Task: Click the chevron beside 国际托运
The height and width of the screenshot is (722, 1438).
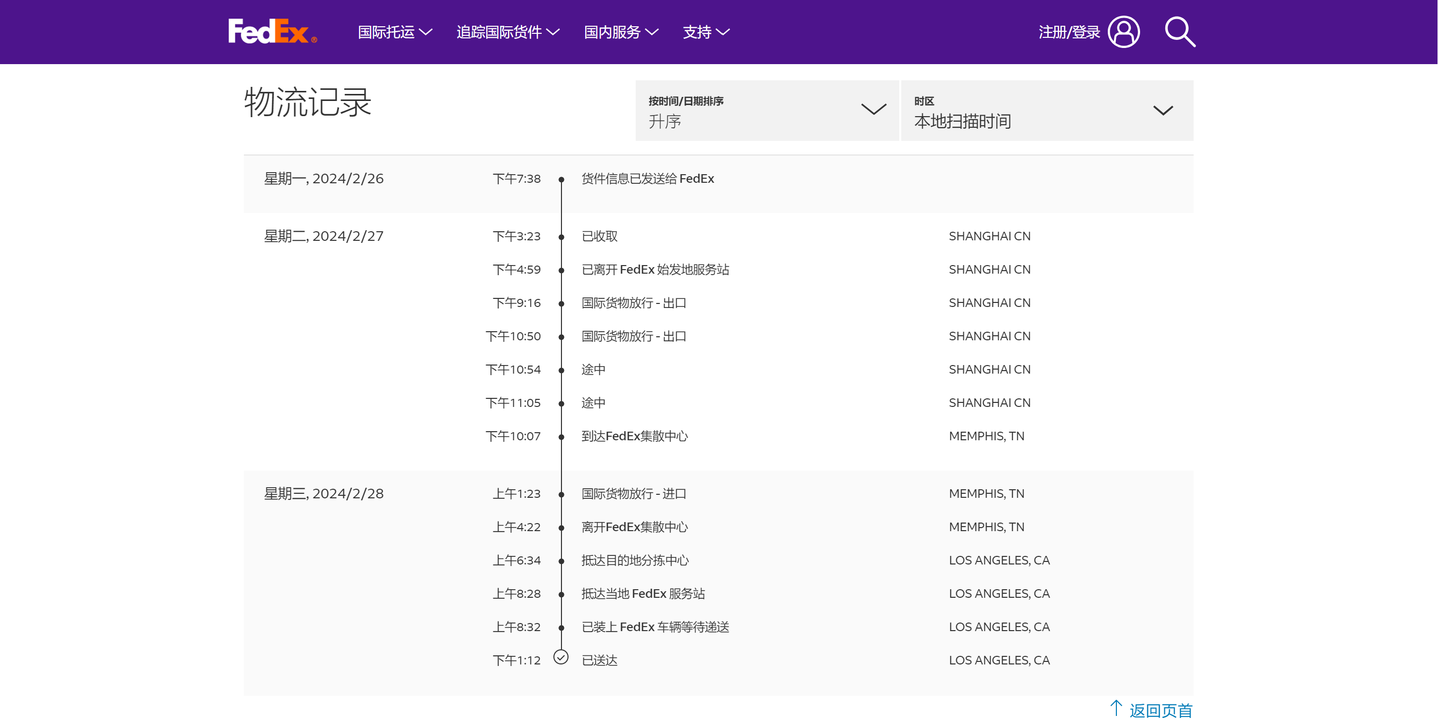Action: pyautogui.click(x=425, y=32)
